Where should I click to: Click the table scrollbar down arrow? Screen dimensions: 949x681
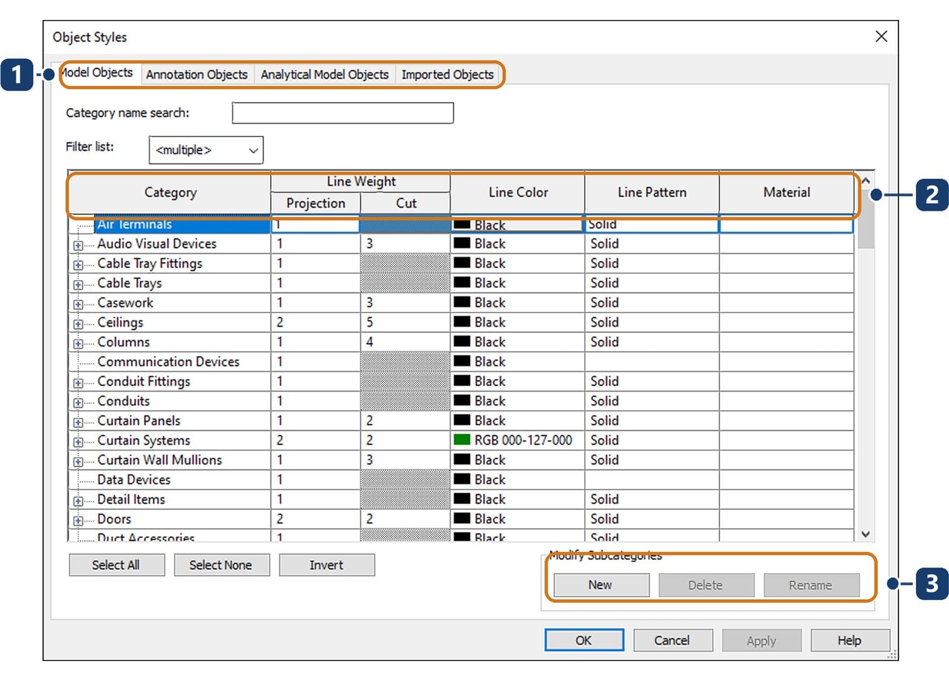(x=865, y=534)
